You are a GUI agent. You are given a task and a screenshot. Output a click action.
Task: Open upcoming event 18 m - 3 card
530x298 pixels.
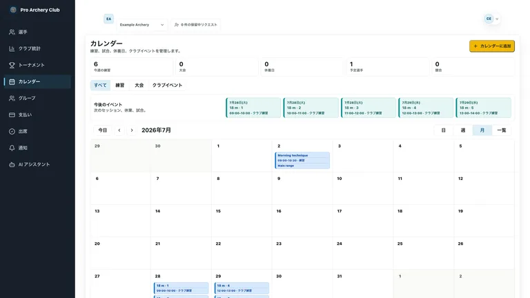point(368,108)
